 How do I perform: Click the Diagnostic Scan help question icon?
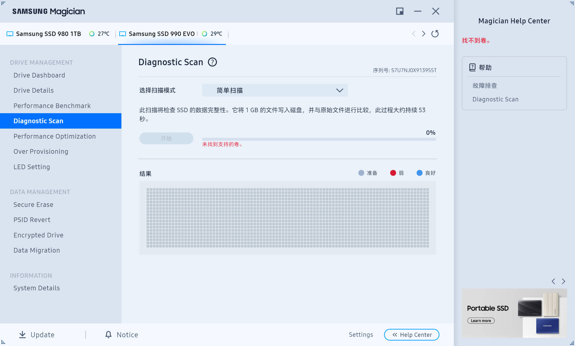tap(212, 62)
